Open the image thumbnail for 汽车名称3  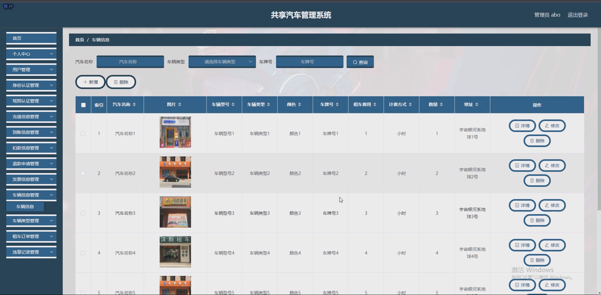click(175, 212)
